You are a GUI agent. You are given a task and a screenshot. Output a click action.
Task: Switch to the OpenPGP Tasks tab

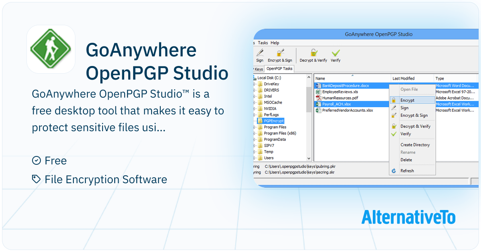[x=280, y=69]
